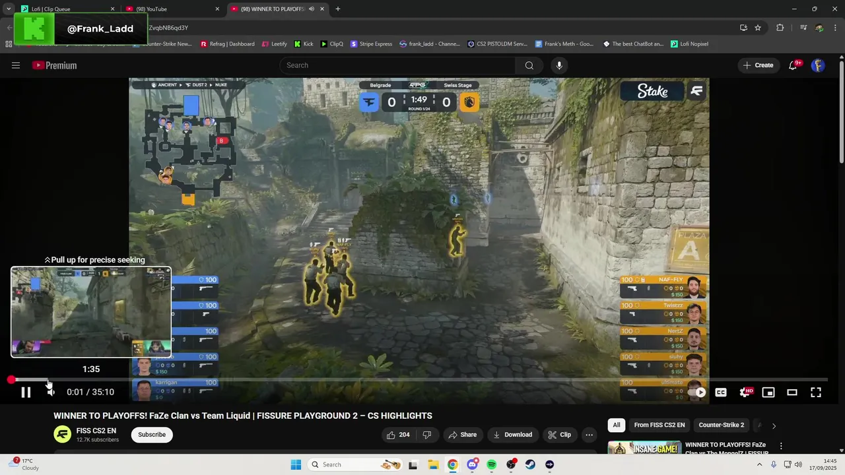Show hidden system tray icons
This screenshot has width=845, height=475.
[759, 464]
